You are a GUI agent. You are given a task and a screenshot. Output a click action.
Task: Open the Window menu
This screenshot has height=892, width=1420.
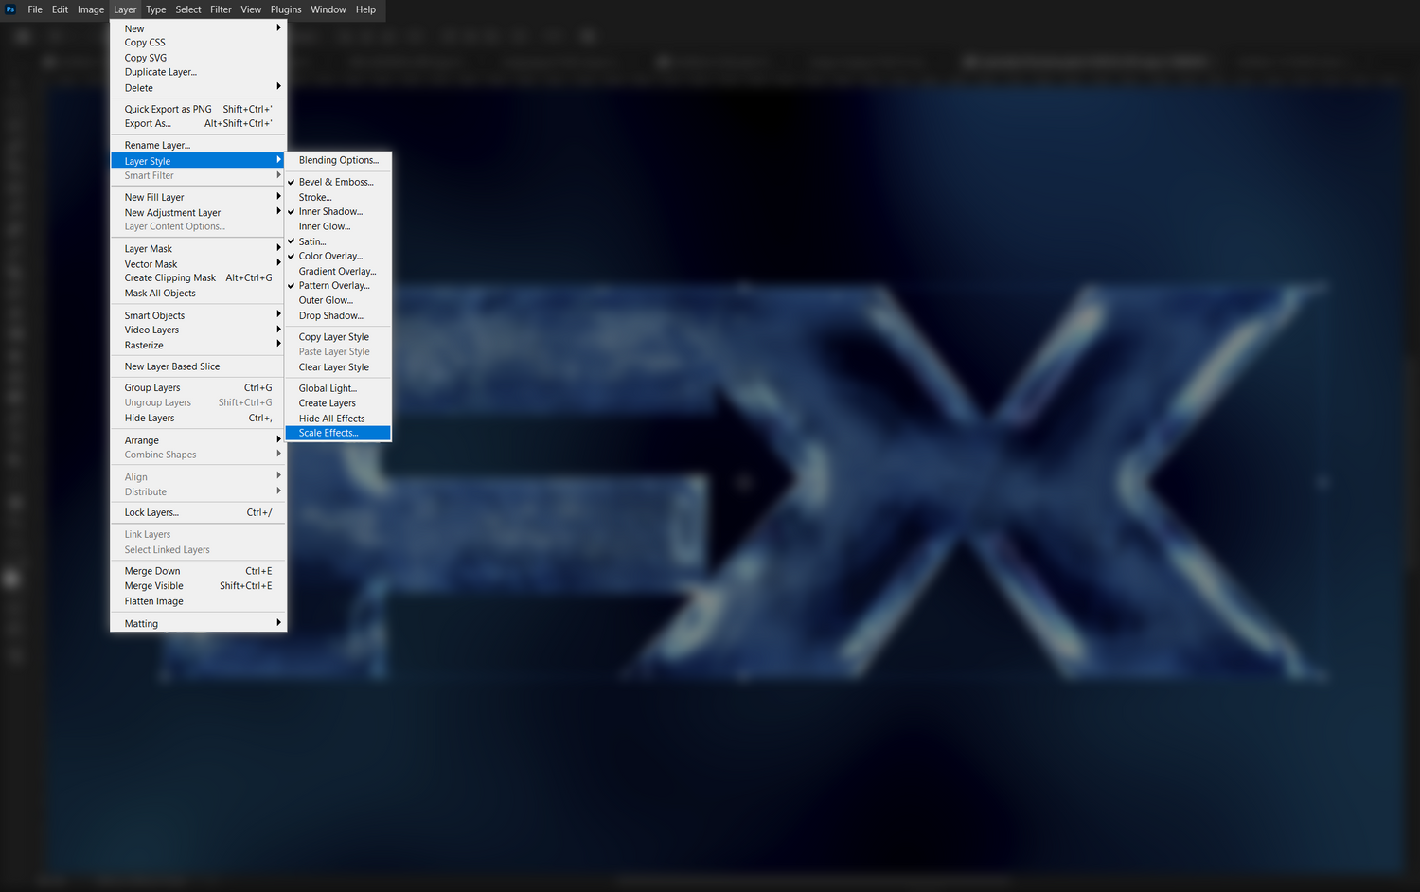coord(328,9)
